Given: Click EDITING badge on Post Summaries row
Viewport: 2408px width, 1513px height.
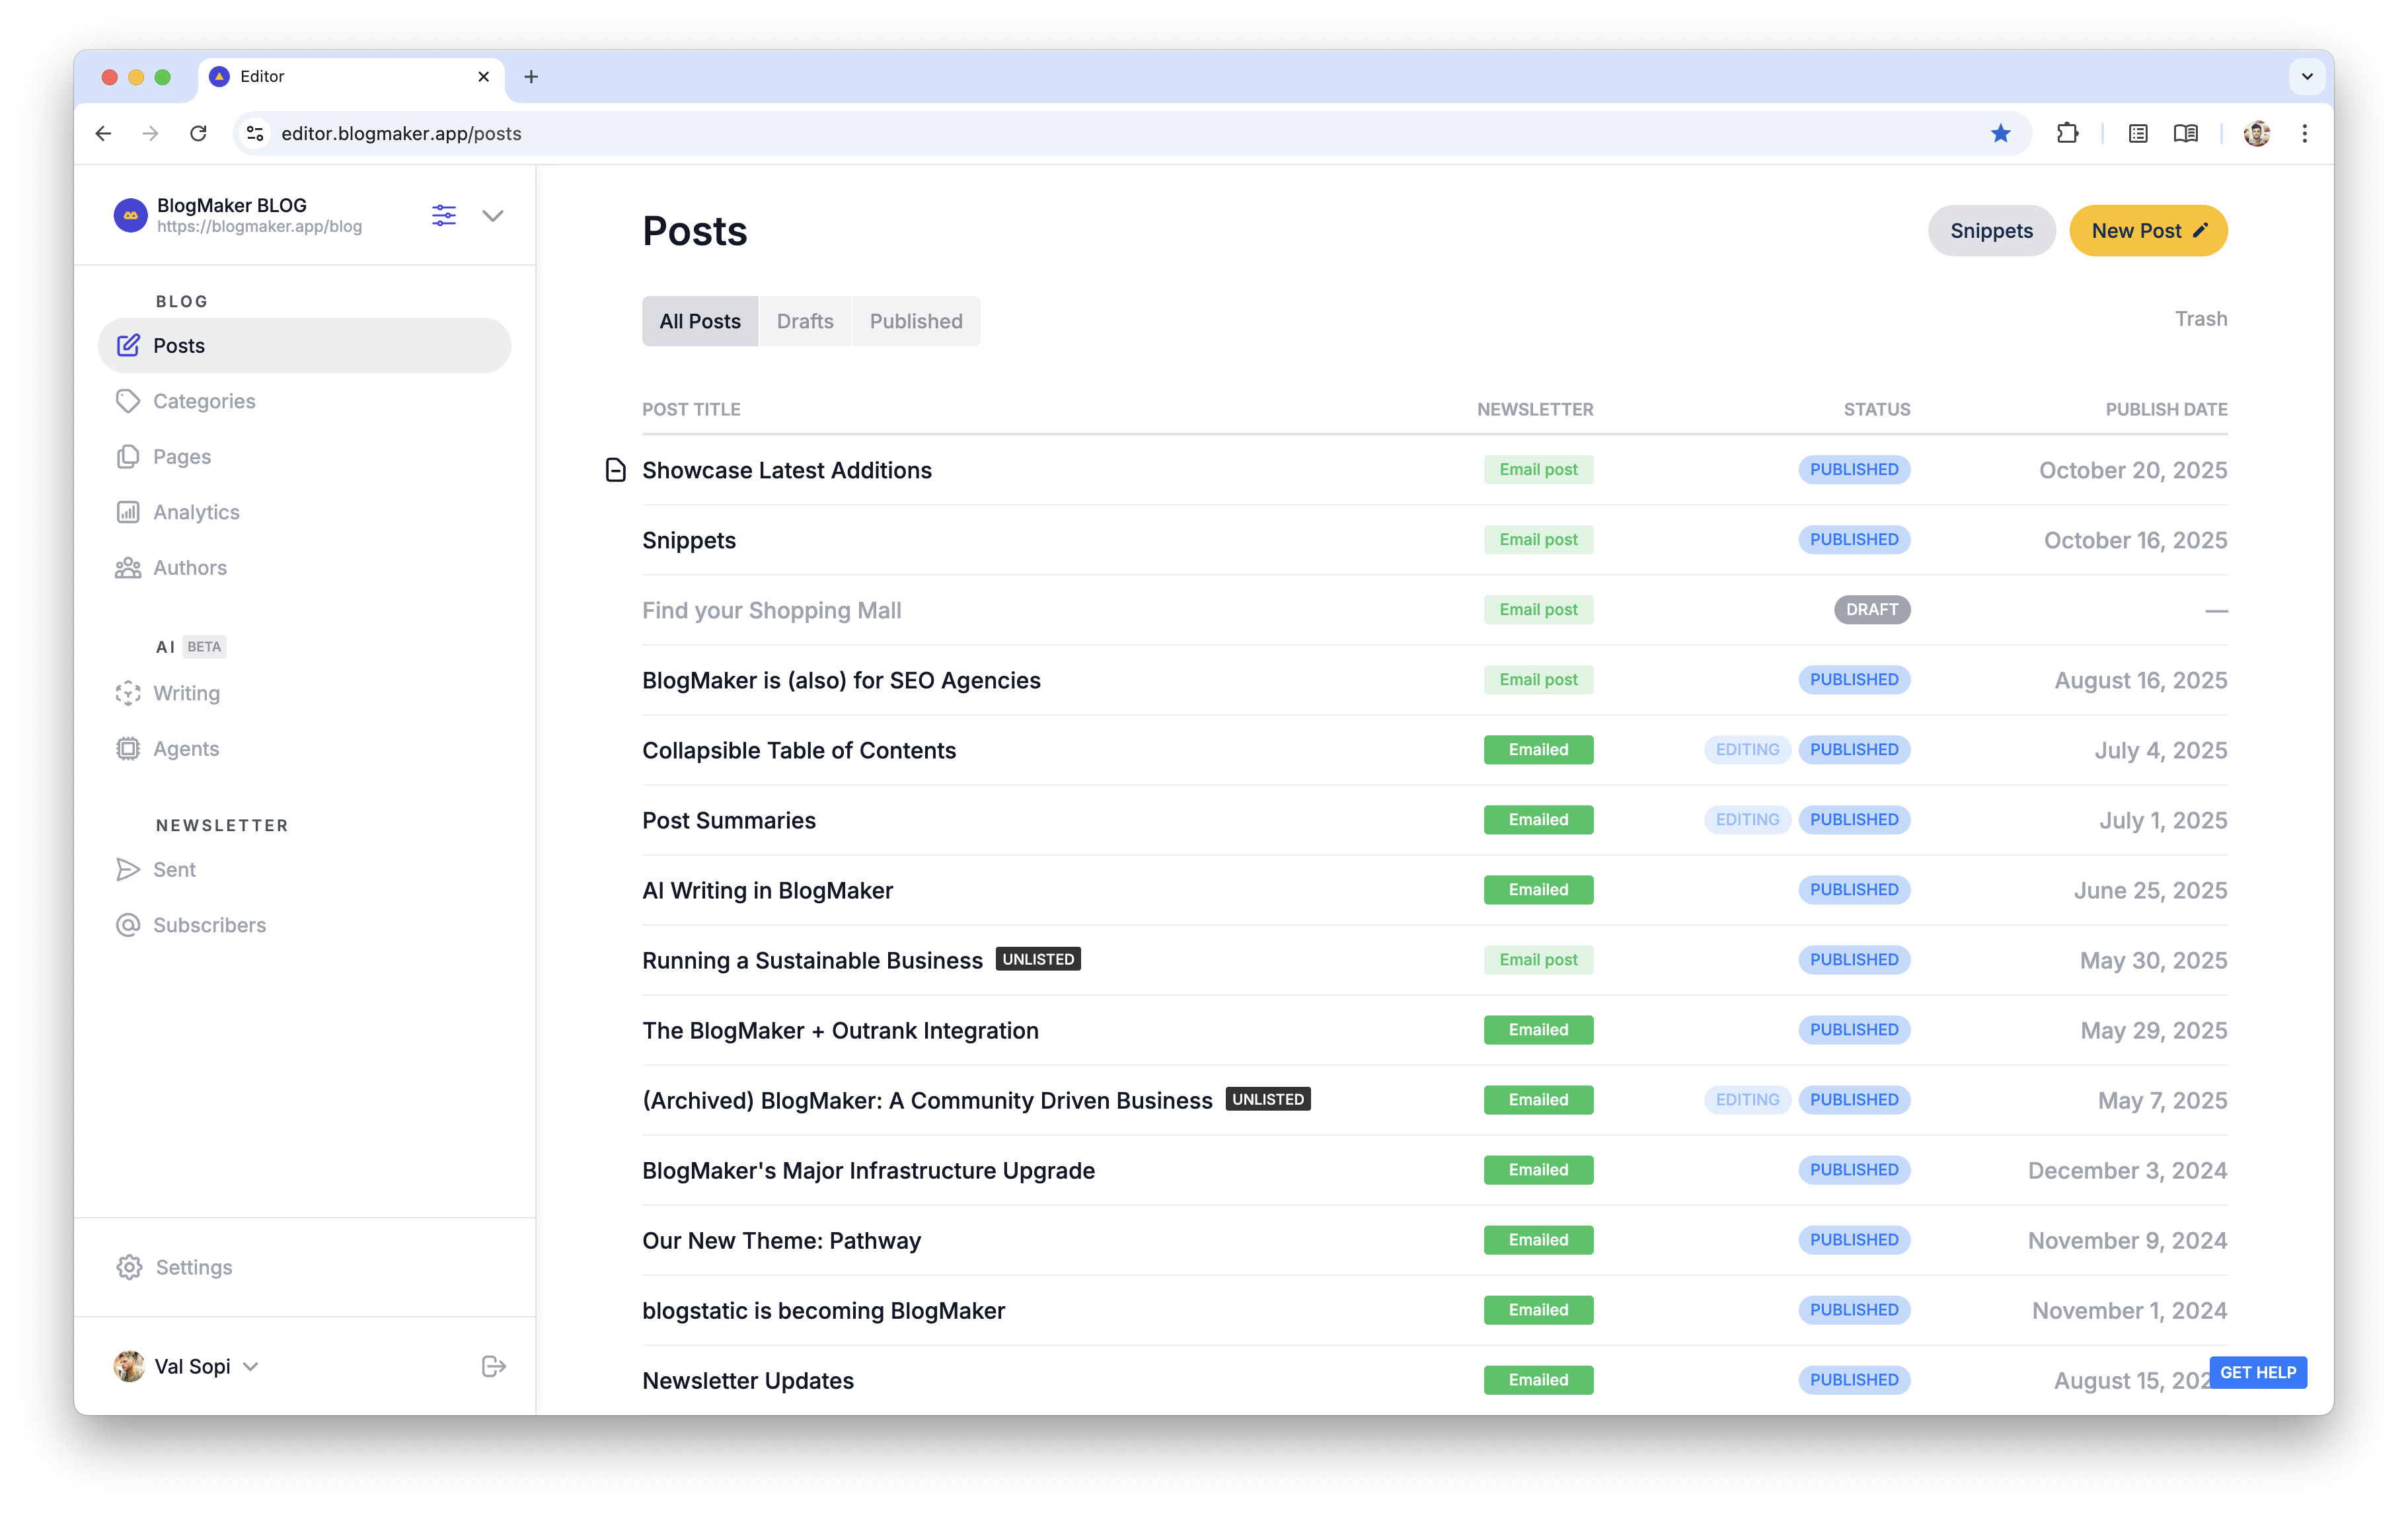Looking at the screenshot, I should coord(1747,820).
